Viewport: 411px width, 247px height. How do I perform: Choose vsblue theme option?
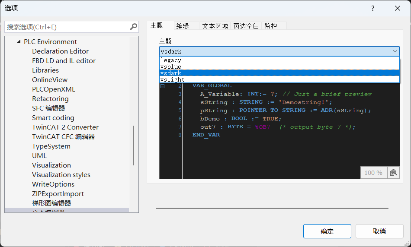[171, 67]
